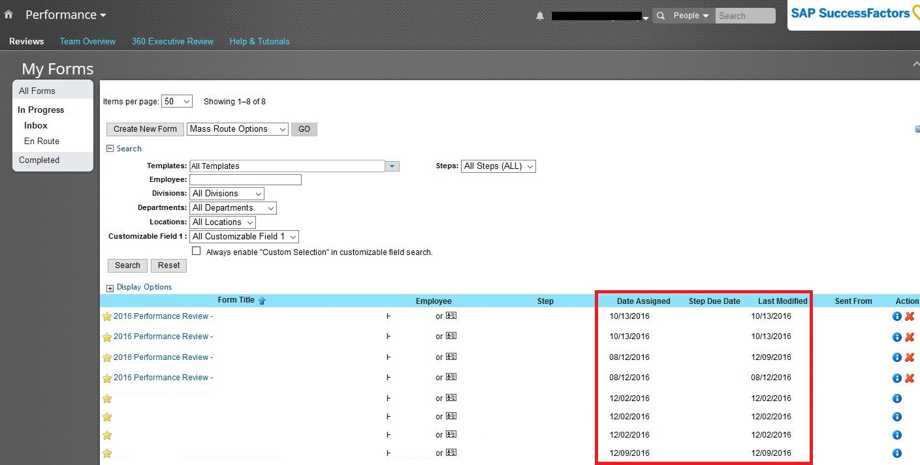Tick Always enable Custom Selection checkbox
Image resolution: width=920 pixels, height=465 pixels.
point(196,251)
